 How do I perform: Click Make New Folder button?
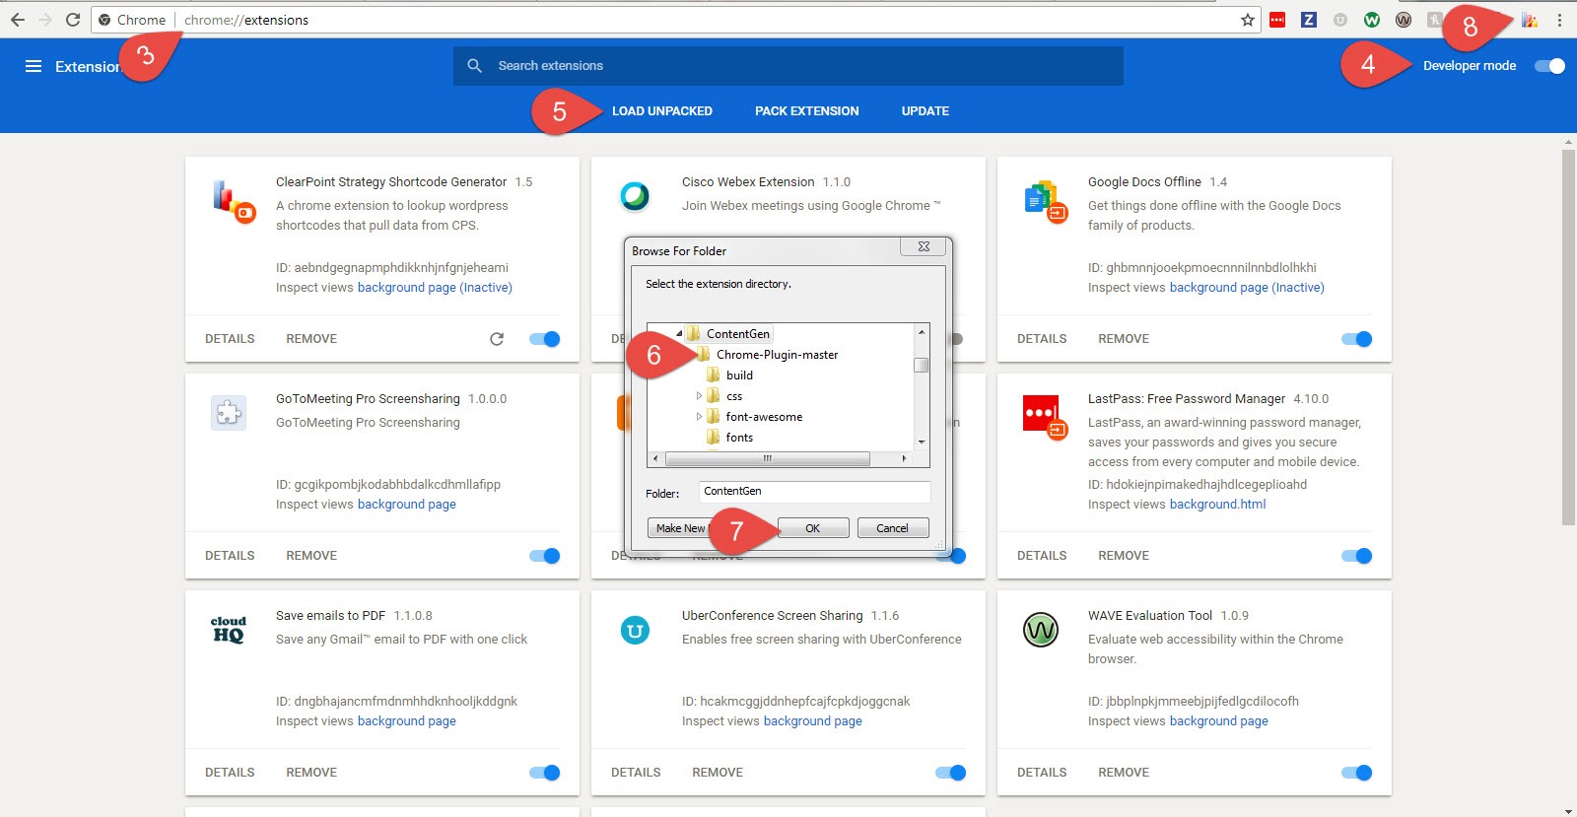680,528
